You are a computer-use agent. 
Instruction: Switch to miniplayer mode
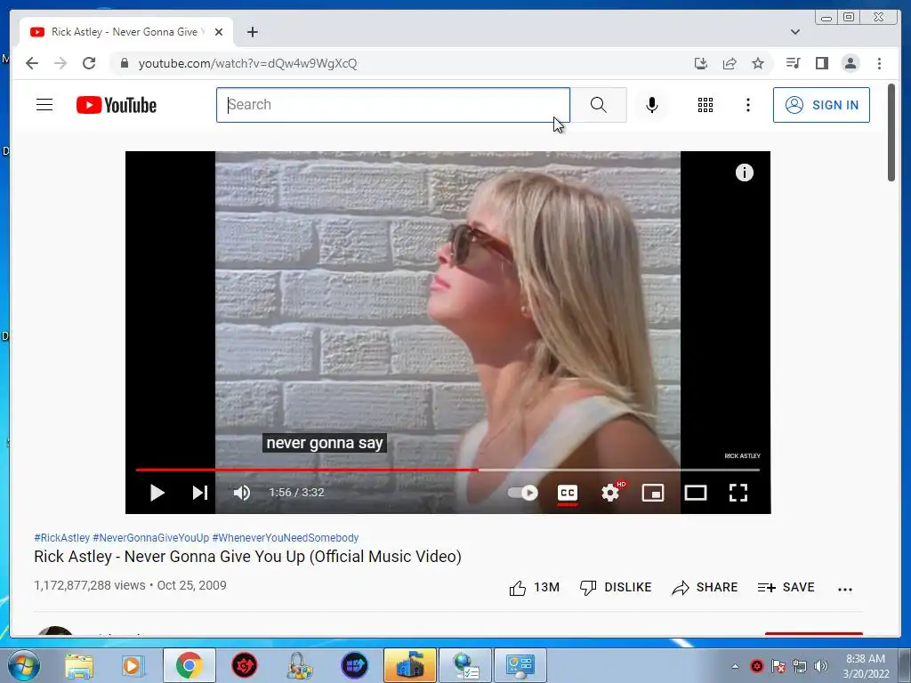pos(653,493)
